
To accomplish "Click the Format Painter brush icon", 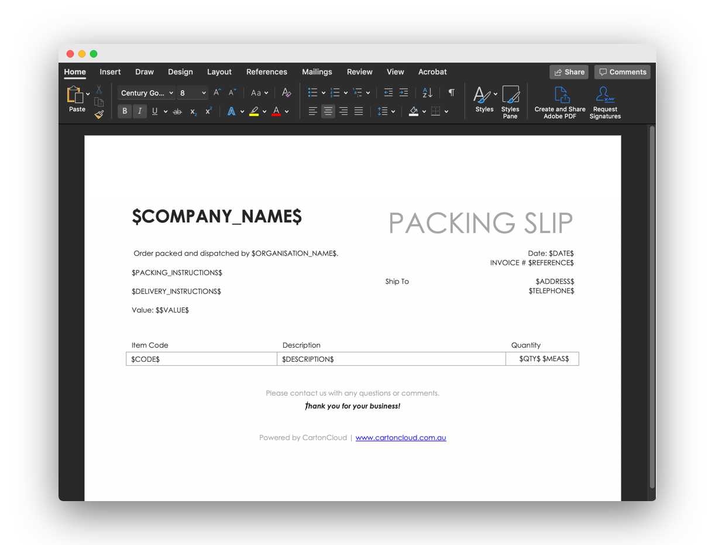I will [99, 115].
